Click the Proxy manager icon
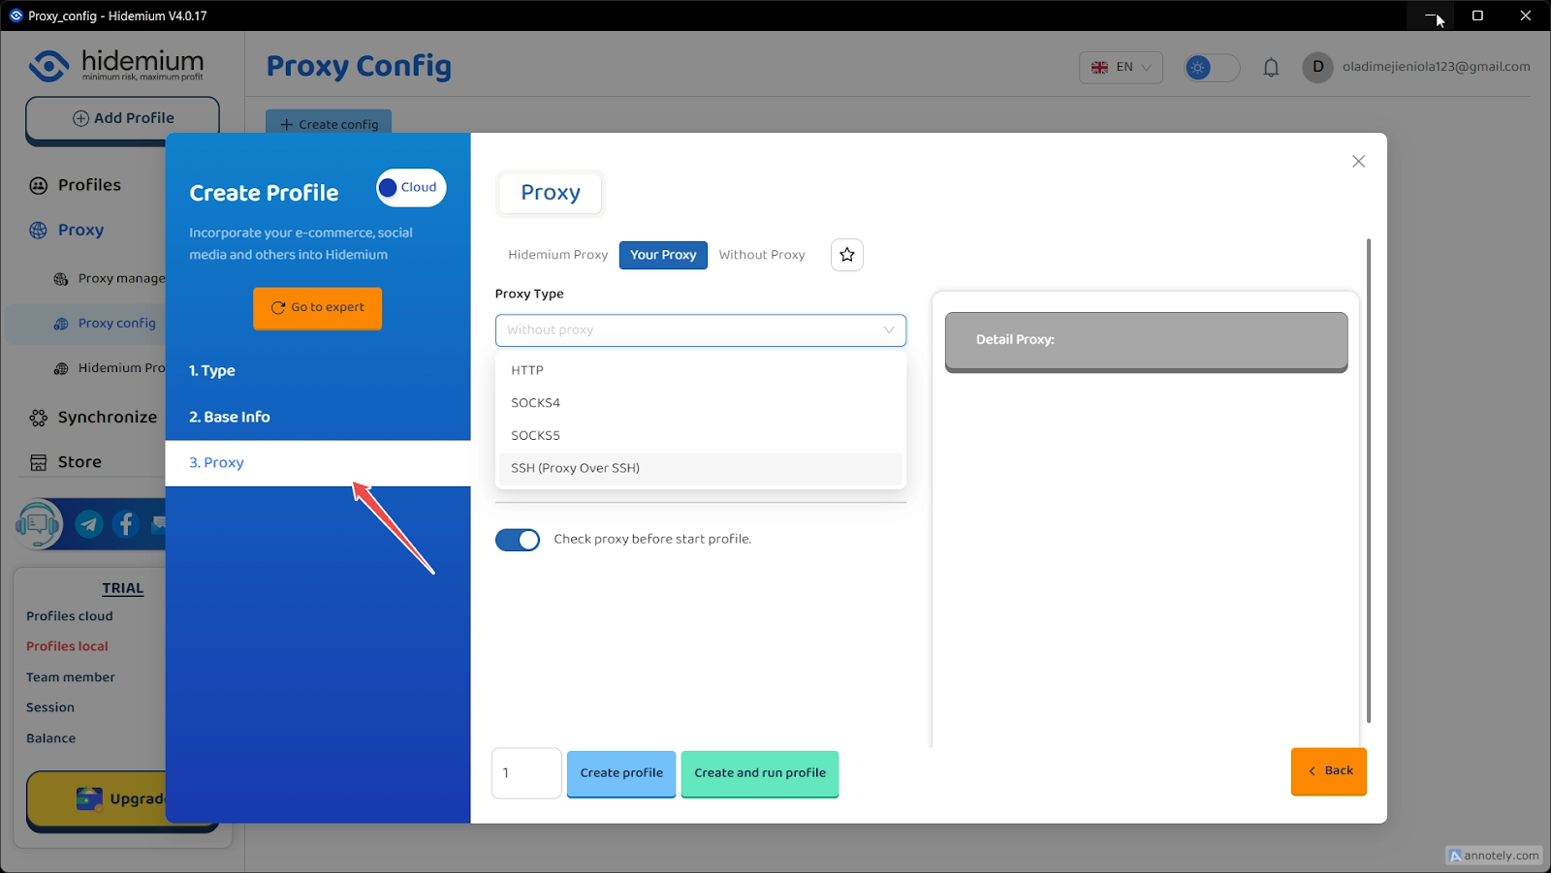This screenshot has width=1551, height=873. [61, 279]
